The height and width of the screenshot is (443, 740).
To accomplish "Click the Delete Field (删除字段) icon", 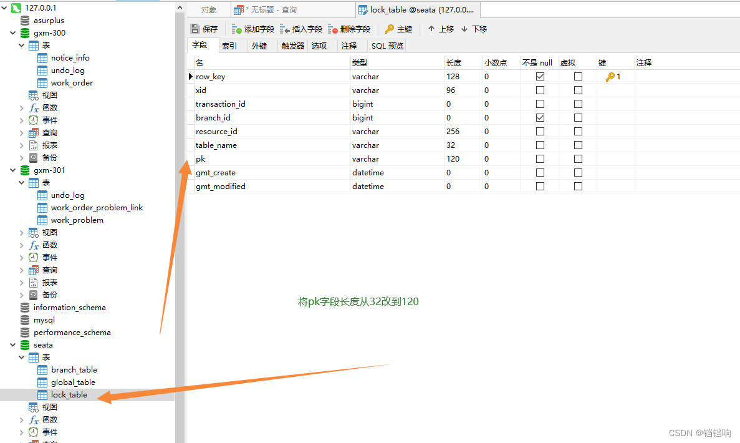I will click(x=333, y=29).
